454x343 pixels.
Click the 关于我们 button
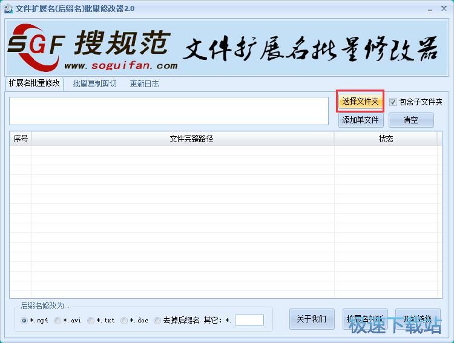312,319
